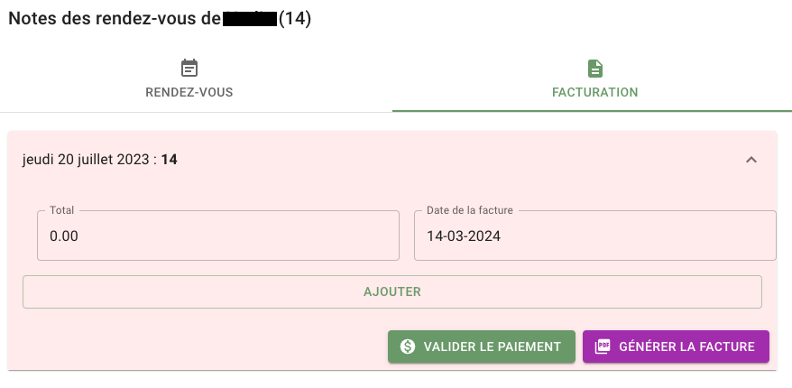Click the bold 14 count in panel header

coord(170,160)
